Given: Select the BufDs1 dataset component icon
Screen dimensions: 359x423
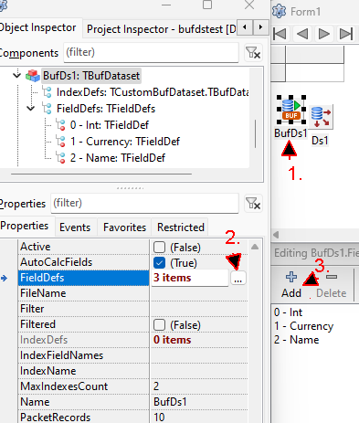Looking at the screenshot, I should coord(291,110).
